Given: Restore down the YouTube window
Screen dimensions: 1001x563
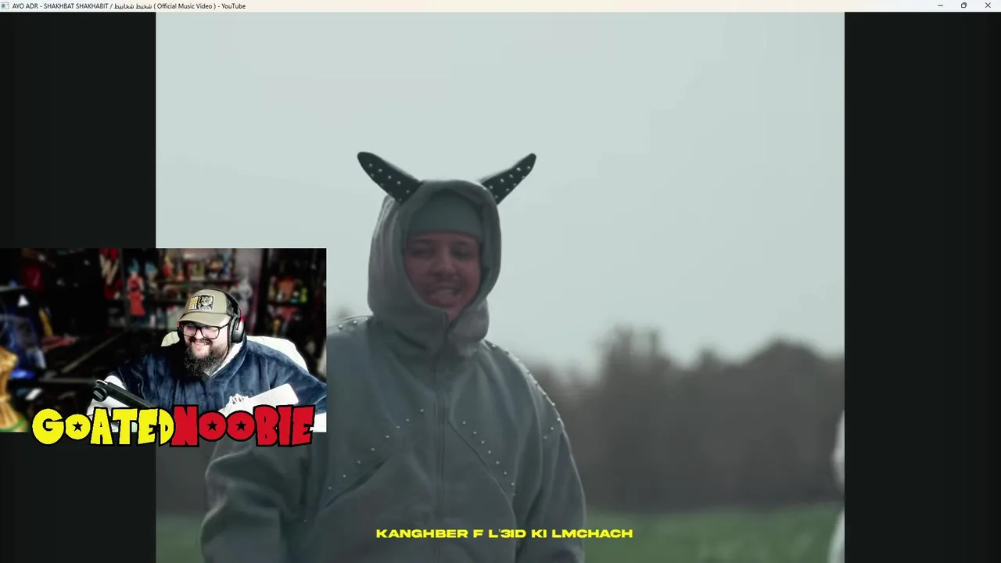Looking at the screenshot, I should 963,5.
